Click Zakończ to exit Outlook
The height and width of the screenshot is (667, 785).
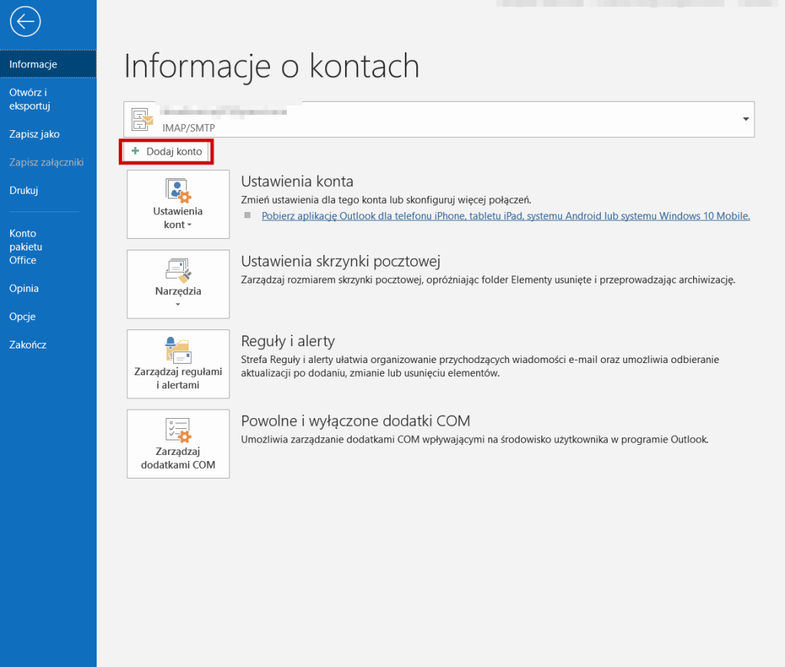coord(28,345)
